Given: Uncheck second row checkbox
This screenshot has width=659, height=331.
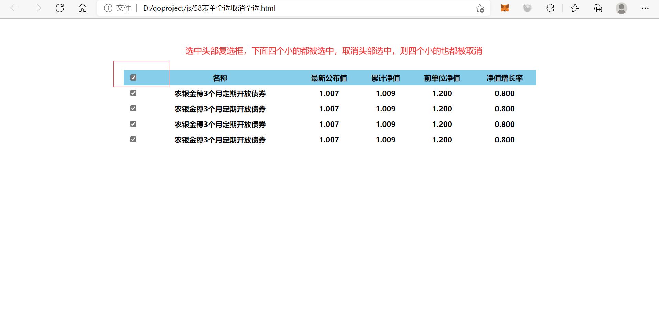Looking at the screenshot, I should [x=133, y=108].
